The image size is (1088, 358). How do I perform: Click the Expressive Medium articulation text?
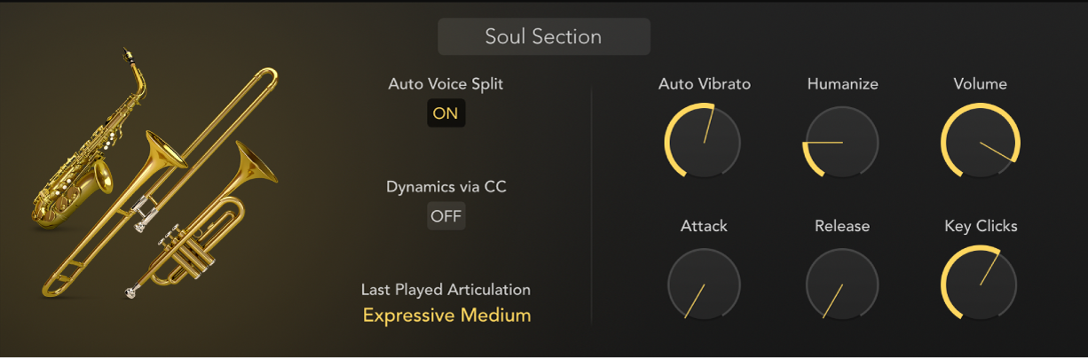446,315
